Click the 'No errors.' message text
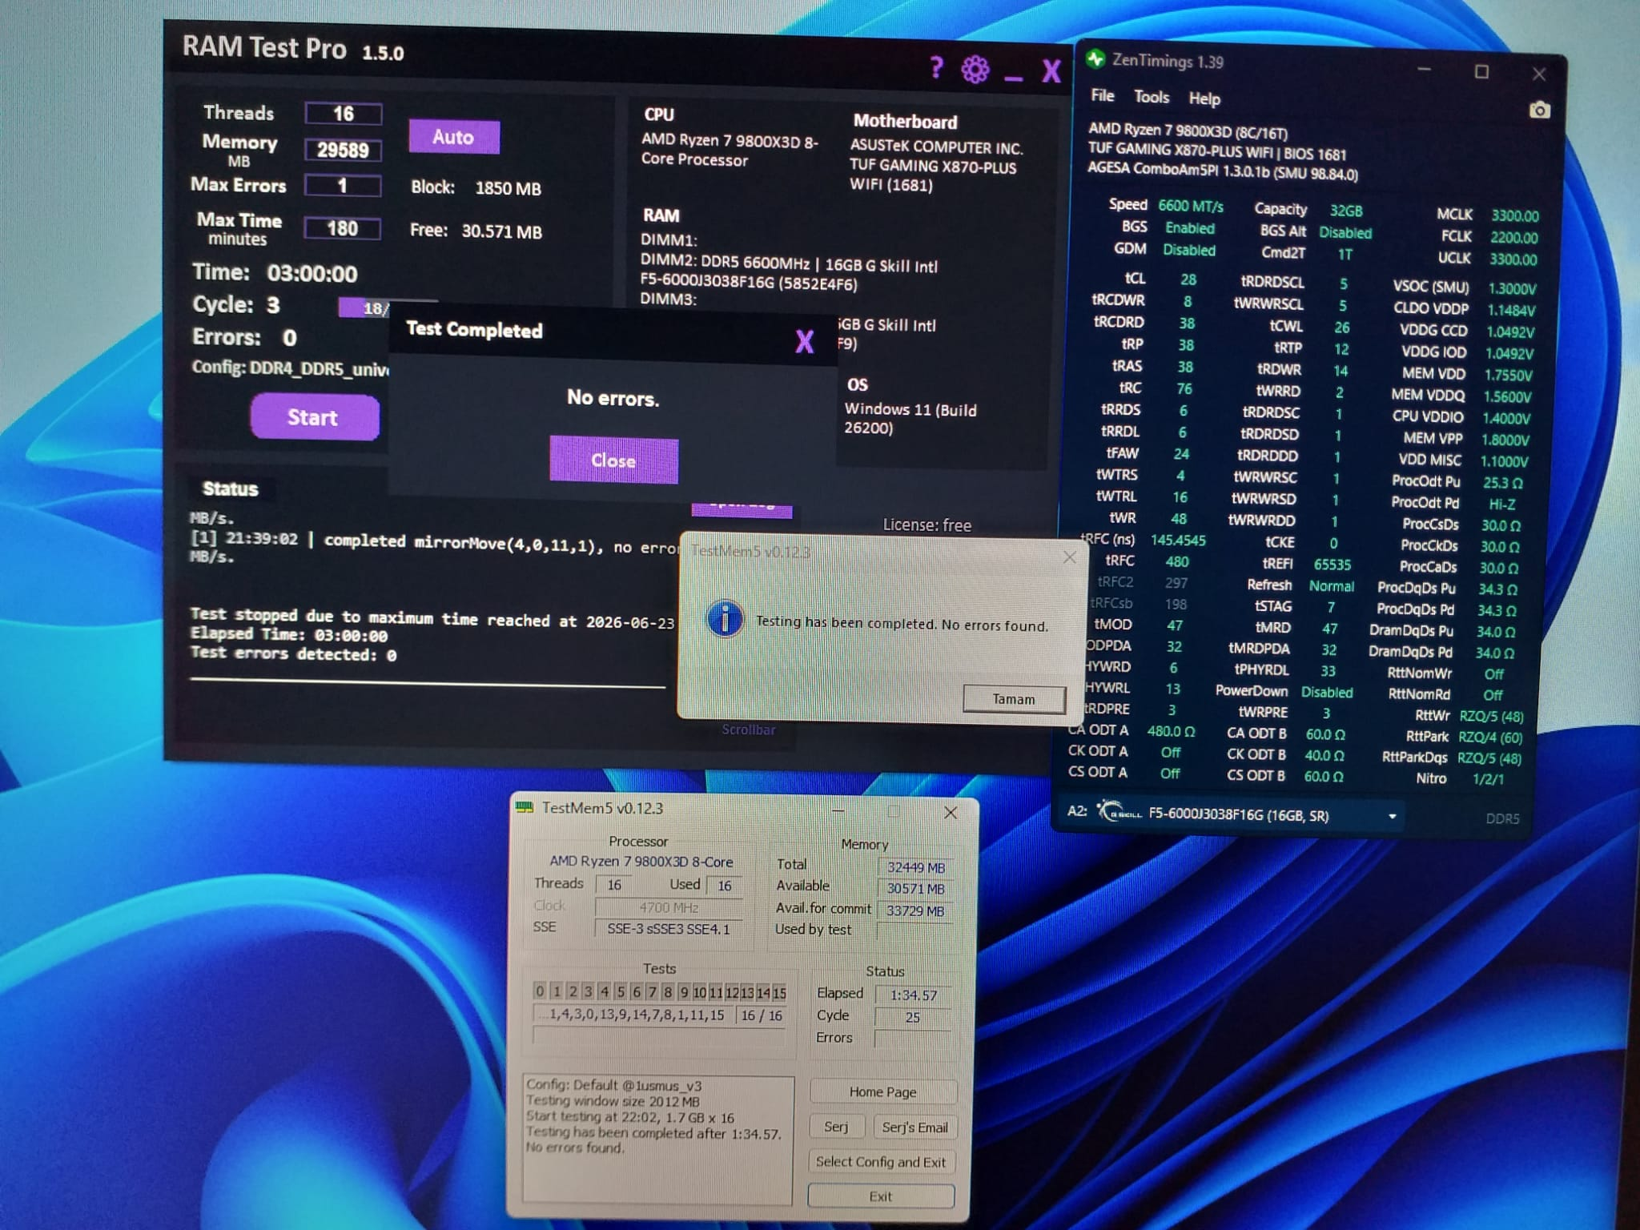This screenshot has width=1640, height=1230. tap(613, 398)
